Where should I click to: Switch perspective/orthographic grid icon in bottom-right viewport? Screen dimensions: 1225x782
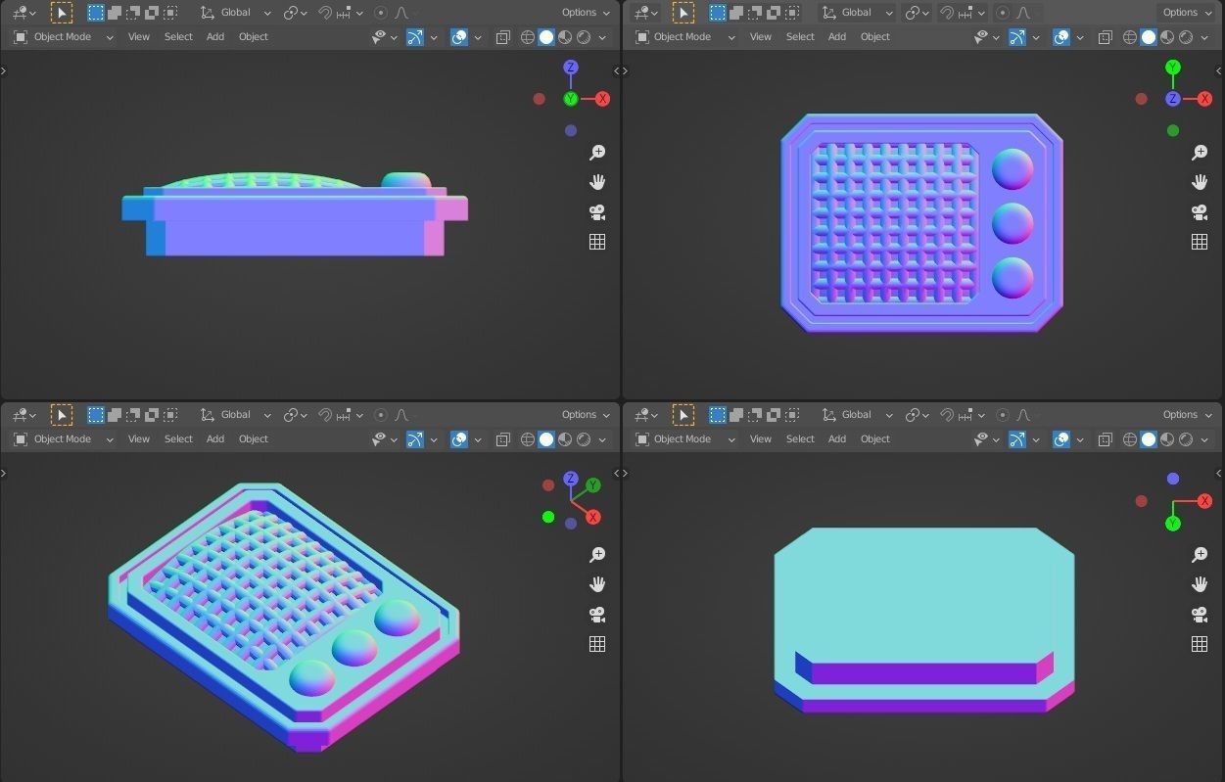[x=1200, y=644]
